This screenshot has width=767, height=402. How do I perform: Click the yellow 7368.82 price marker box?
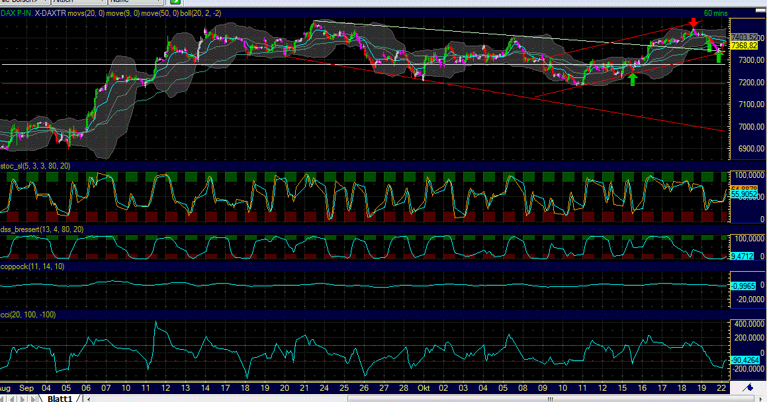coord(744,44)
